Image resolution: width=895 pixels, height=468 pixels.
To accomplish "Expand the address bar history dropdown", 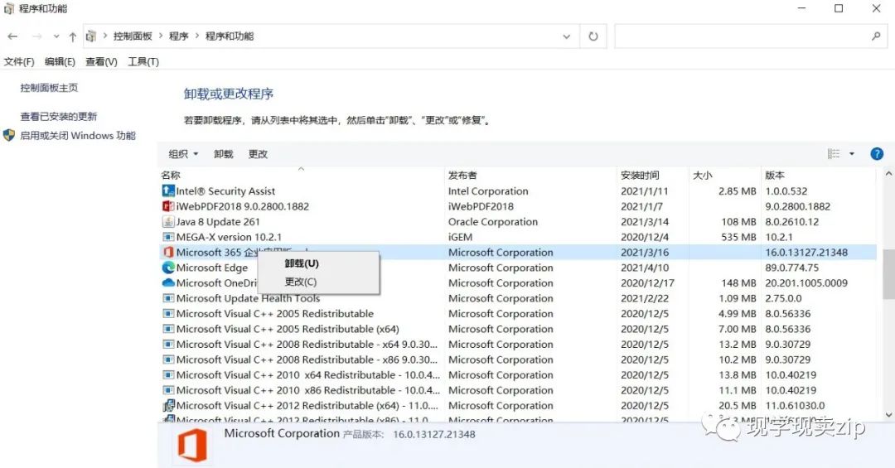I will coord(566,36).
